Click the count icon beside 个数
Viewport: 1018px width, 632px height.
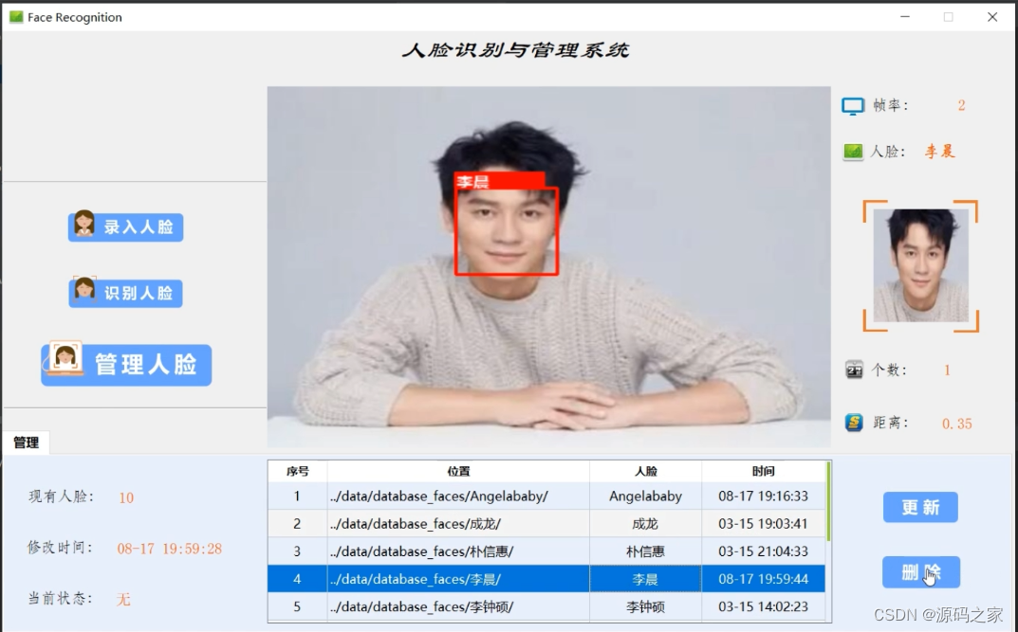pyautogui.click(x=854, y=370)
